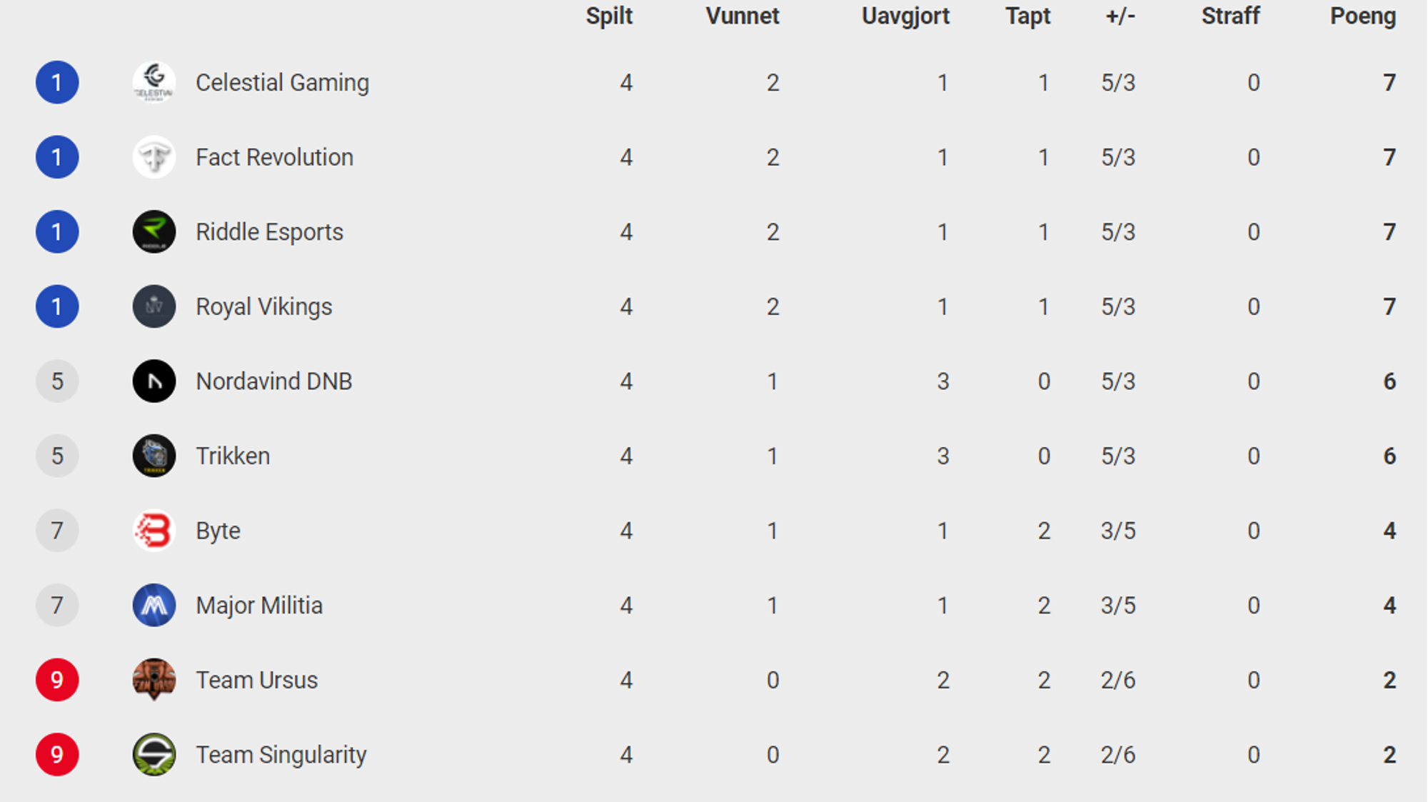Click the Nordavind DNB team name
Viewport: 1428px width, 802px height.
tap(274, 381)
